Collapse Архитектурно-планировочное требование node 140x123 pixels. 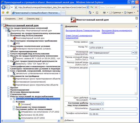point(8,41)
